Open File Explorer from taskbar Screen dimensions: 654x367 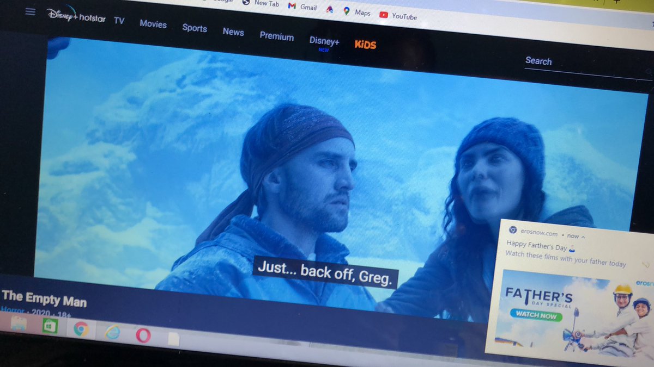[19, 322]
